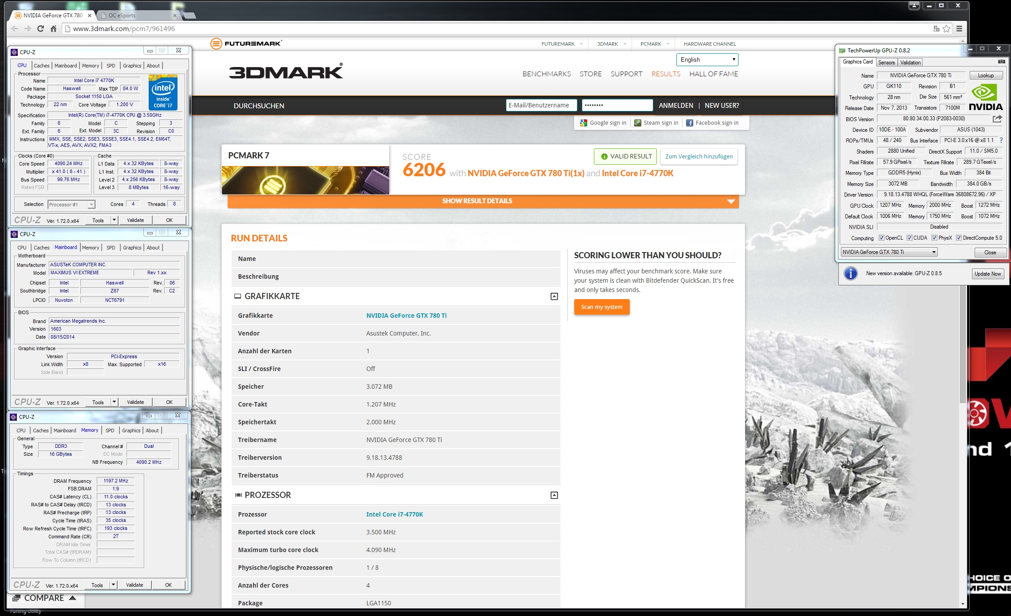This screenshot has width=1011, height=616.
Task: Click GPU-Z info update icon
Action: (x=850, y=273)
